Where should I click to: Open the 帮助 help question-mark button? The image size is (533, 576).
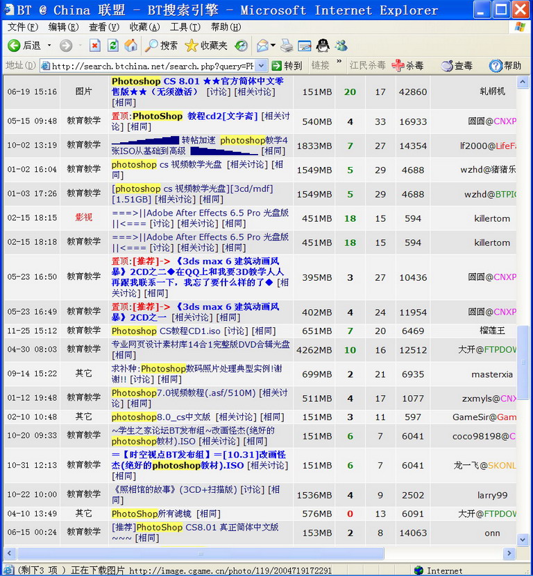tap(505, 66)
